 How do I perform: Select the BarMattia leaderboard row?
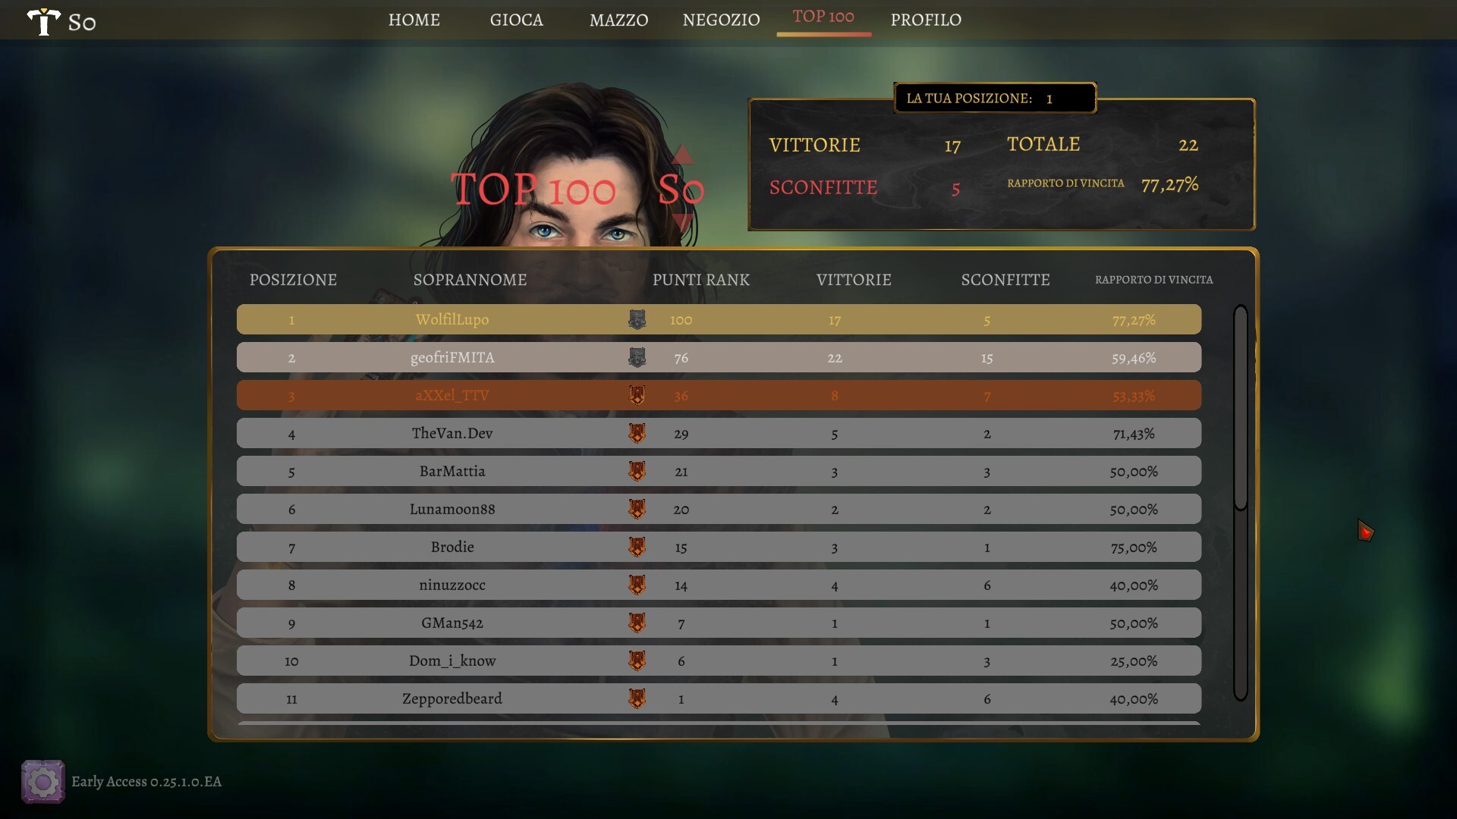coord(719,471)
